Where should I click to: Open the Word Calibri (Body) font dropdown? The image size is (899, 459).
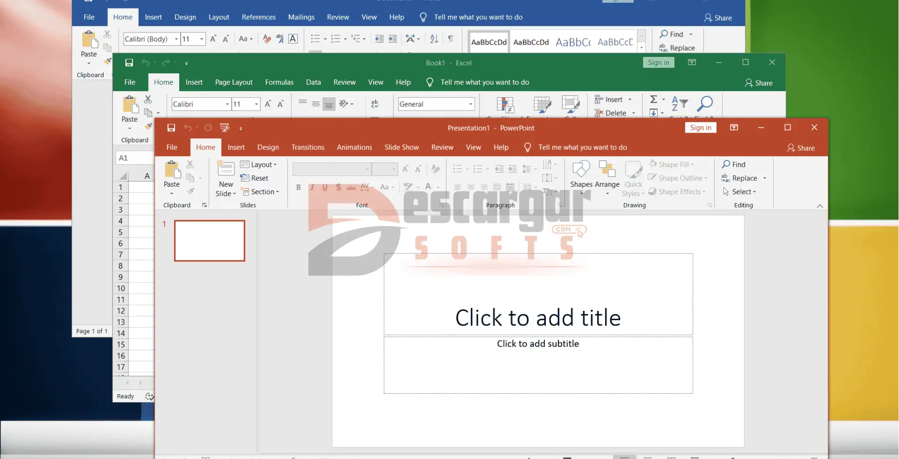coord(176,39)
